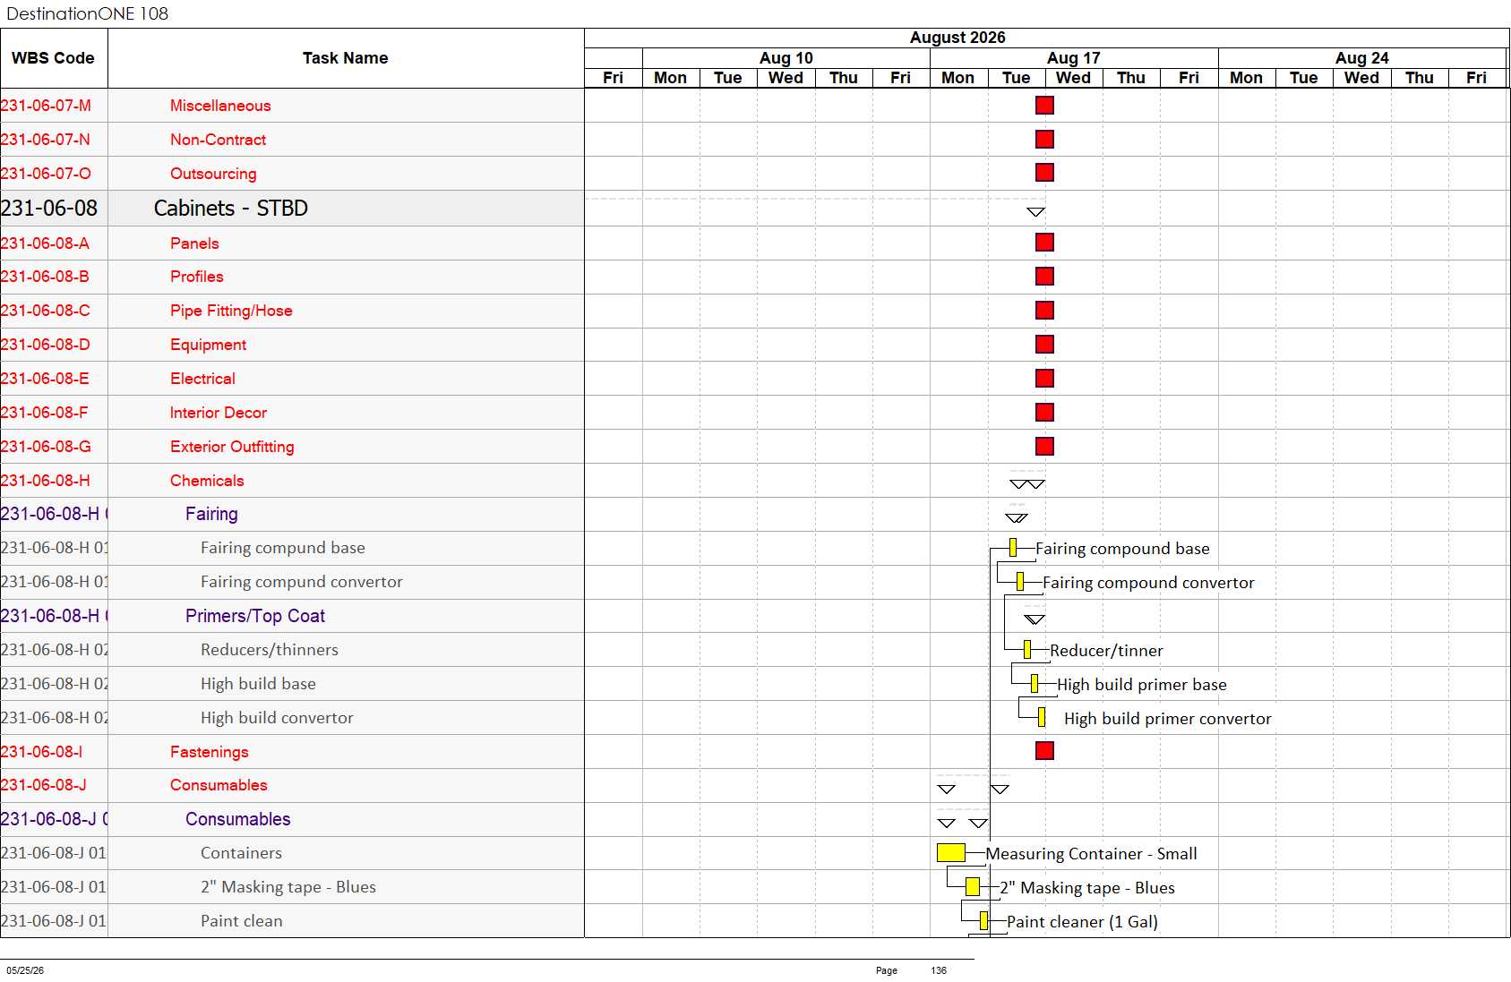The image size is (1511, 982).
Task: Select the yellow High build primer convertor bar
Action: (1042, 718)
